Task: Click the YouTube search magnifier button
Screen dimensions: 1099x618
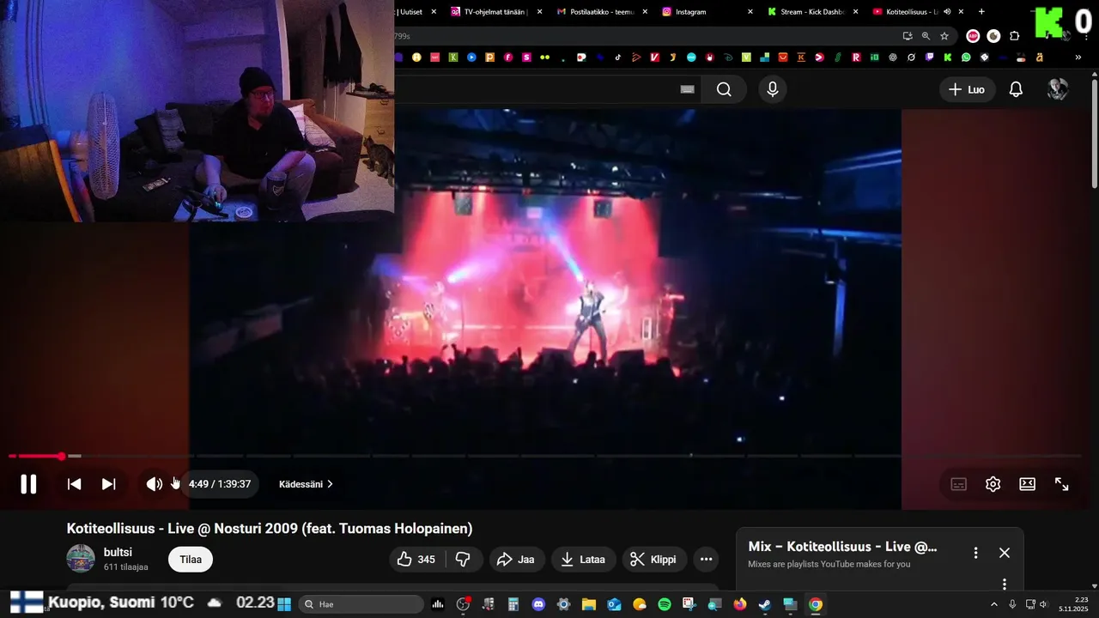Action: pyautogui.click(x=724, y=89)
